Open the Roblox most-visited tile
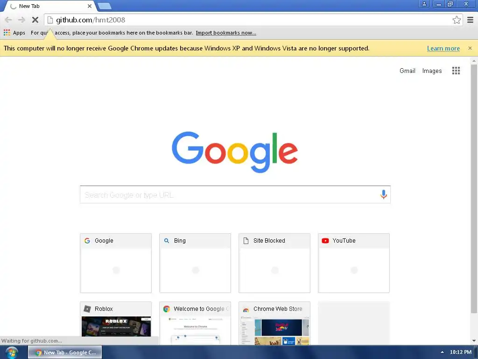 coord(116,323)
